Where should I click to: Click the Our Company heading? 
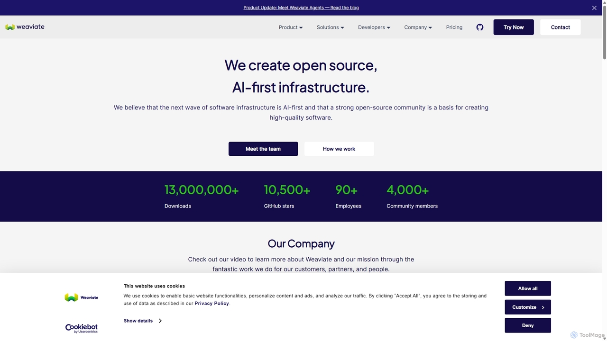[301, 243]
